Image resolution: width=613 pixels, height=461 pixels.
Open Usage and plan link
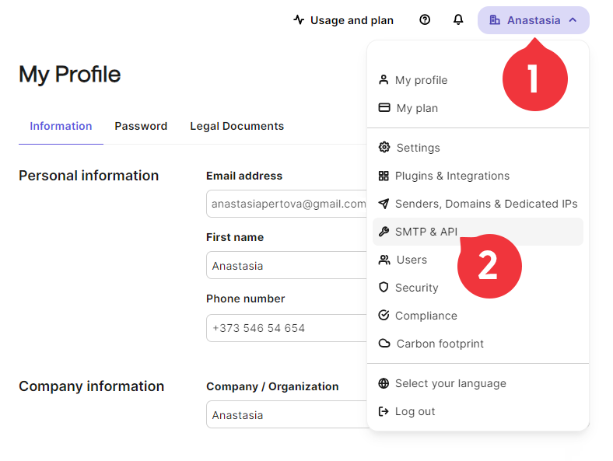coord(343,20)
